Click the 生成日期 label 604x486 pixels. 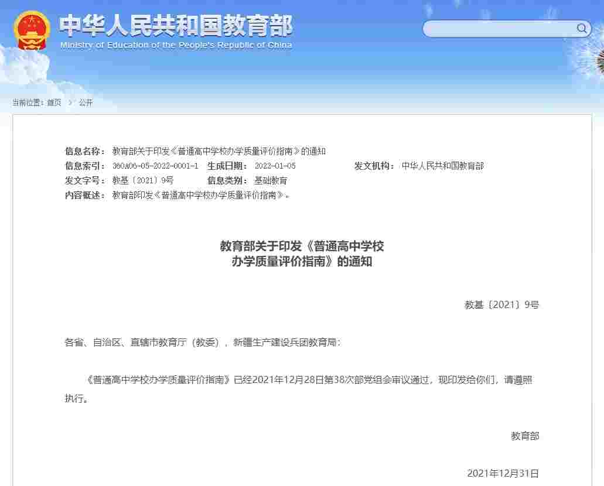coord(227,166)
